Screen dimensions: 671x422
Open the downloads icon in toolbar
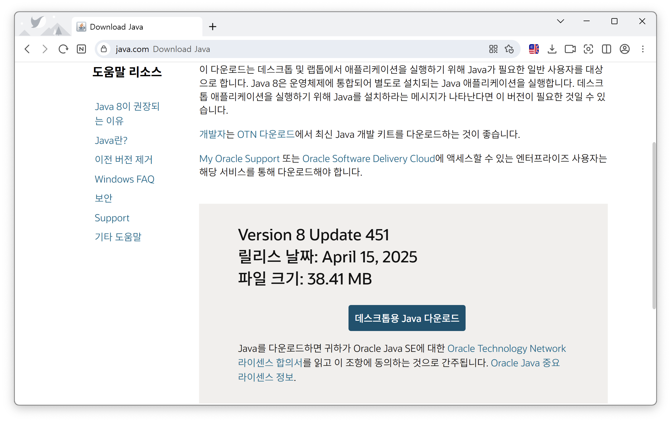(552, 49)
